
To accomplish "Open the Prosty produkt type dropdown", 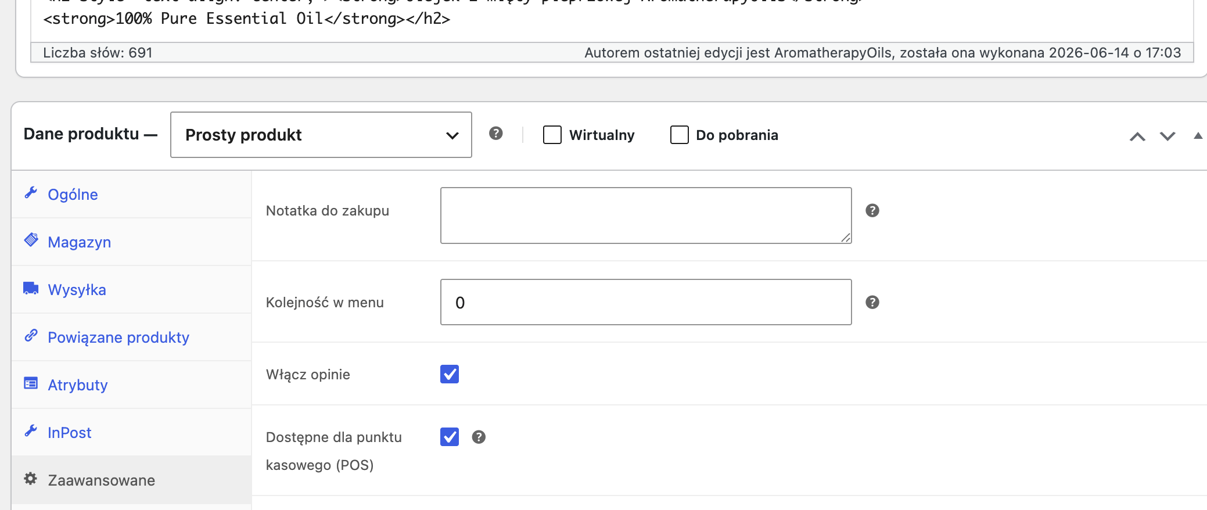I will tap(321, 135).
